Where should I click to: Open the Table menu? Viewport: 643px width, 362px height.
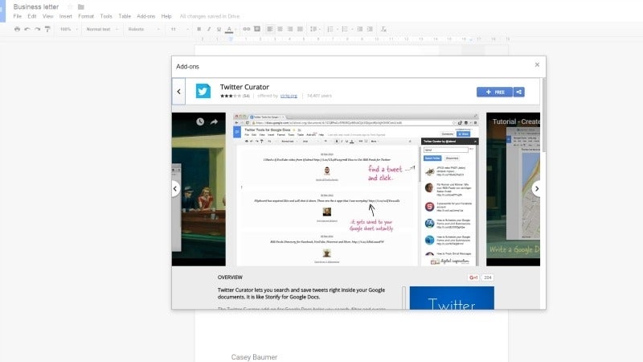click(x=125, y=16)
